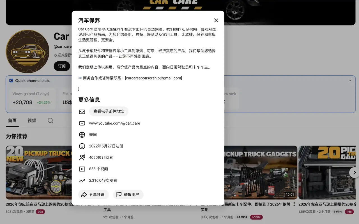Click the 为你推荐 section heading

[x=17, y=136]
